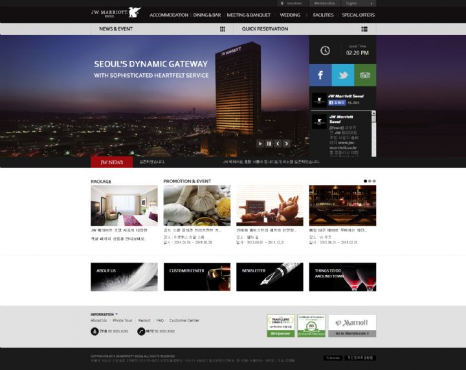Open the Twitter social tile
466x370 pixels.
(342, 75)
